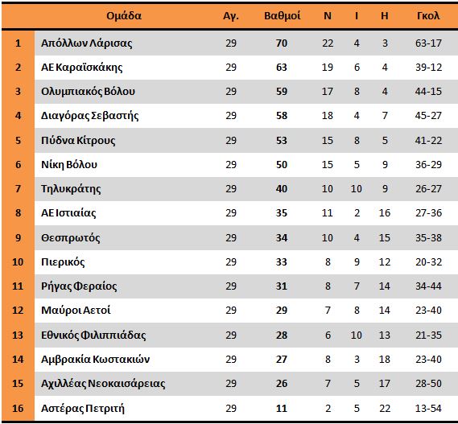Click the Τηλυκράτης team entry
The width and height of the screenshot is (458, 424).
[71, 189]
